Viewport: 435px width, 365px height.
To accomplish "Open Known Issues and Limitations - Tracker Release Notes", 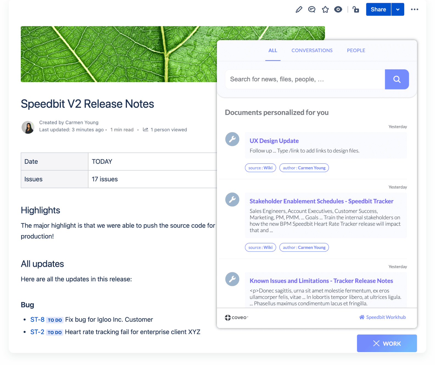I will [321, 281].
